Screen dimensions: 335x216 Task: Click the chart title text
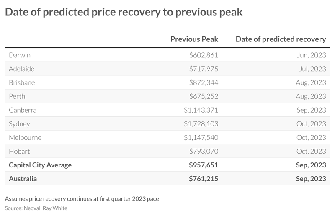(124, 12)
